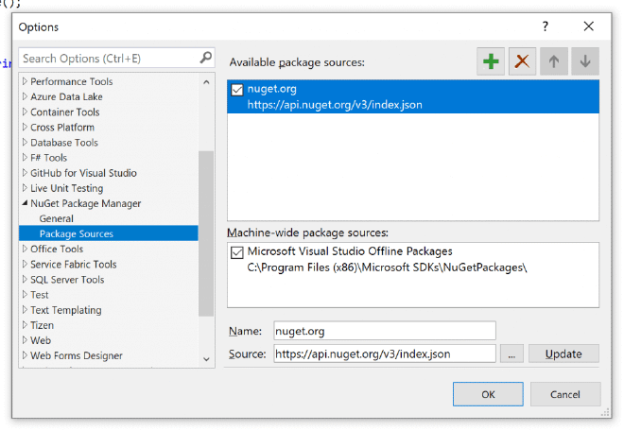This screenshot has height=431, width=624.
Task: Remove selected package source with red X
Action: (522, 61)
